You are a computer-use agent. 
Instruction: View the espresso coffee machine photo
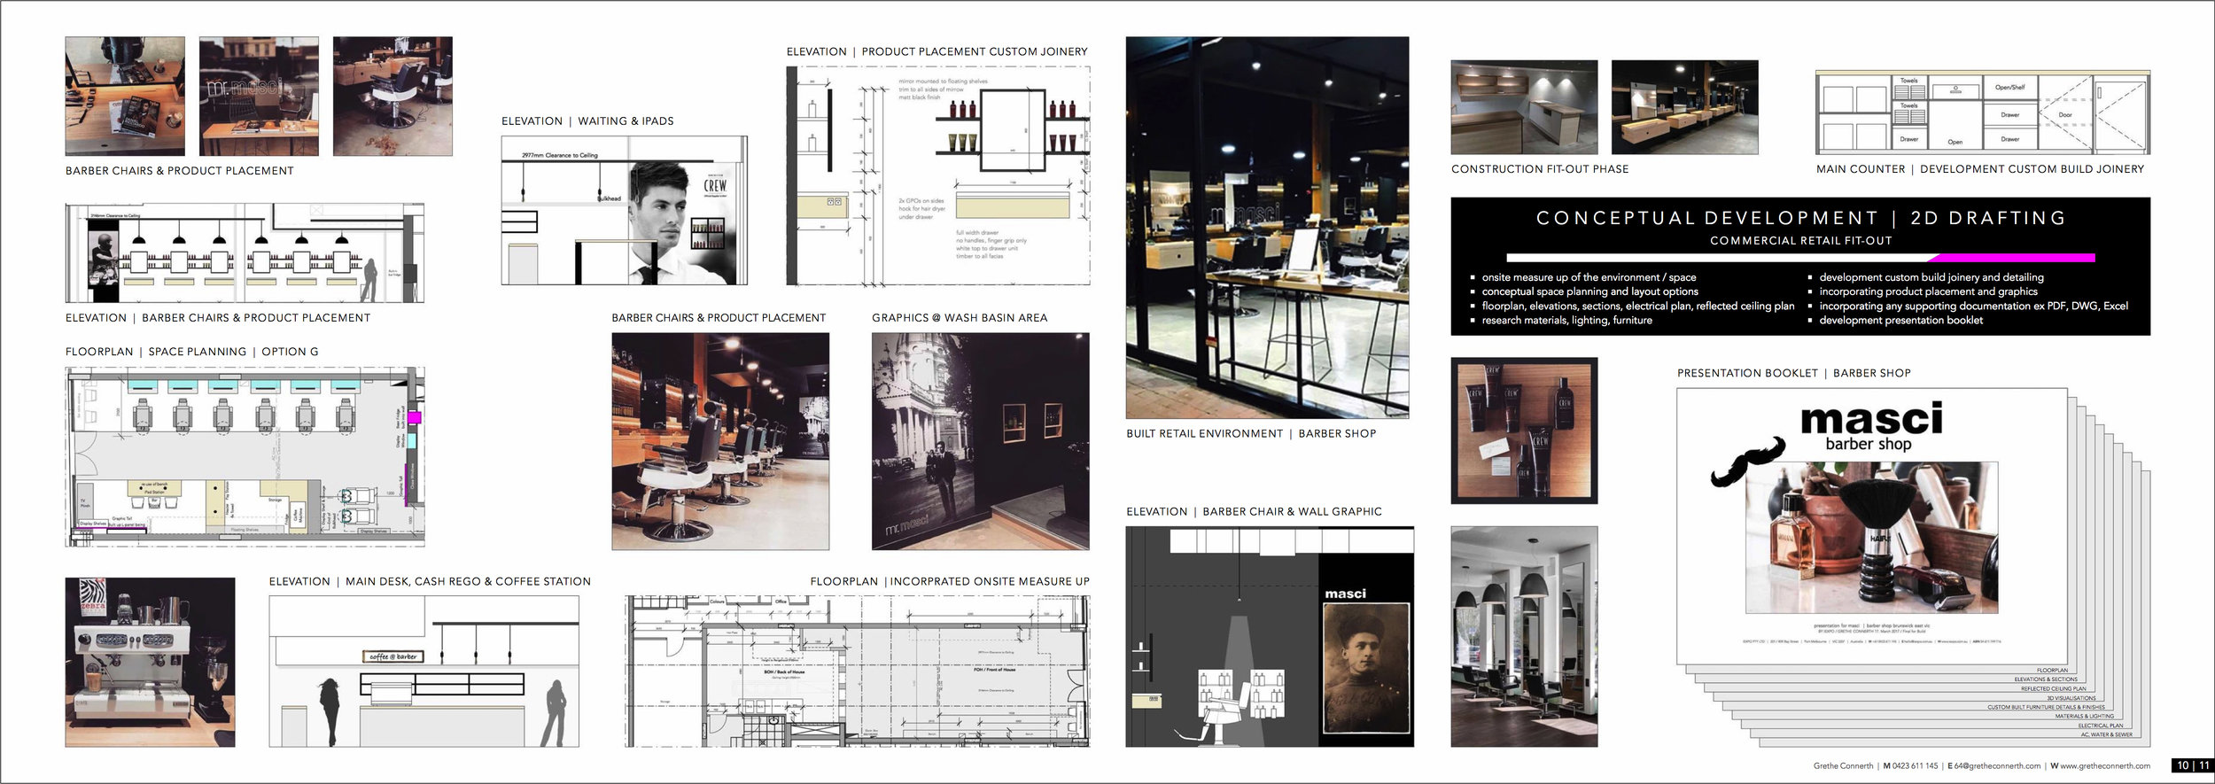click(x=151, y=663)
